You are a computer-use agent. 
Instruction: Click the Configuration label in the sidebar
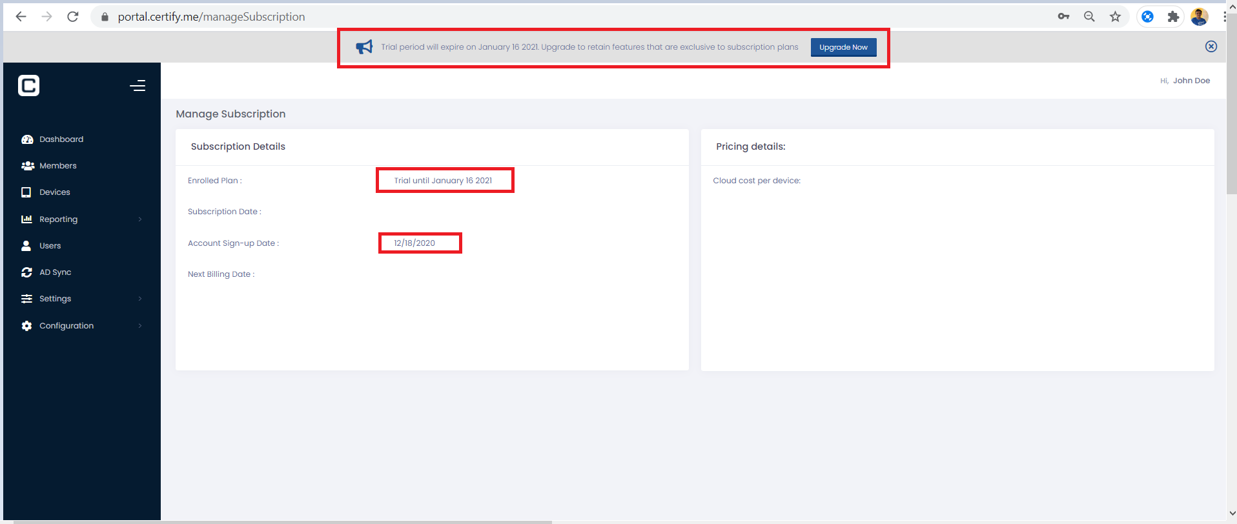(66, 326)
